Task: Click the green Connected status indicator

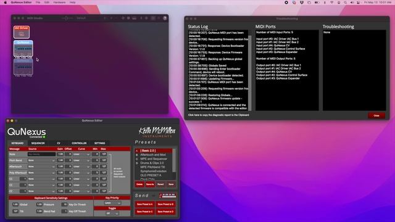Action: (44, 137)
